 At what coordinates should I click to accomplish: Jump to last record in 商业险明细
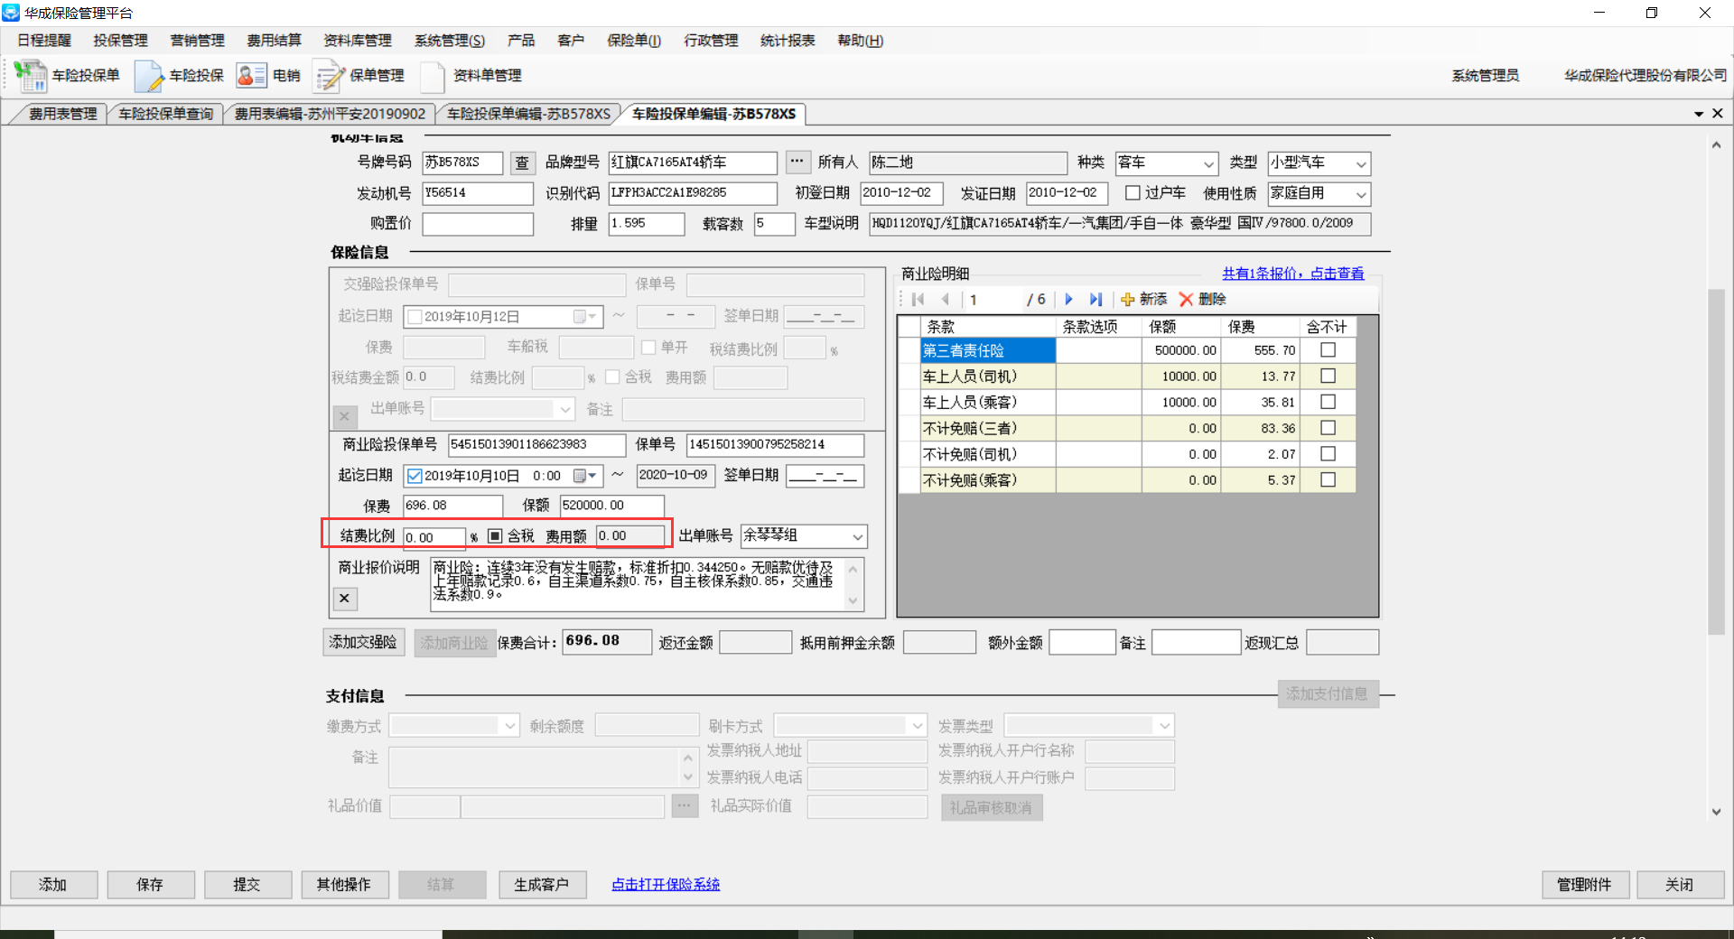[x=1095, y=300]
